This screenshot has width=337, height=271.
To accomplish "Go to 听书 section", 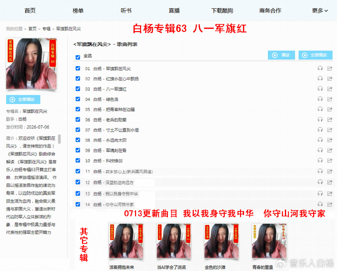I will 126,11.
